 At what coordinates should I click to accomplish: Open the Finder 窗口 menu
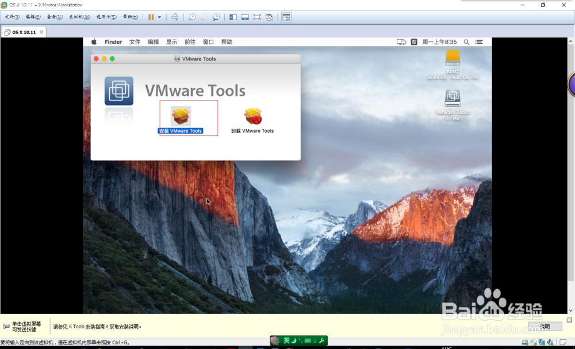click(x=208, y=42)
